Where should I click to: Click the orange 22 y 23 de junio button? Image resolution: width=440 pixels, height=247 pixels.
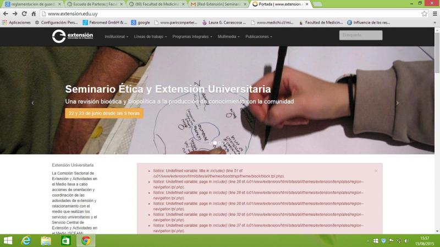click(104, 113)
